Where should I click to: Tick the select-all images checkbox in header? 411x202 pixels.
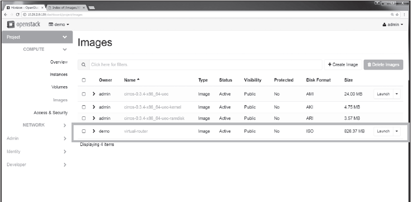click(83, 80)
